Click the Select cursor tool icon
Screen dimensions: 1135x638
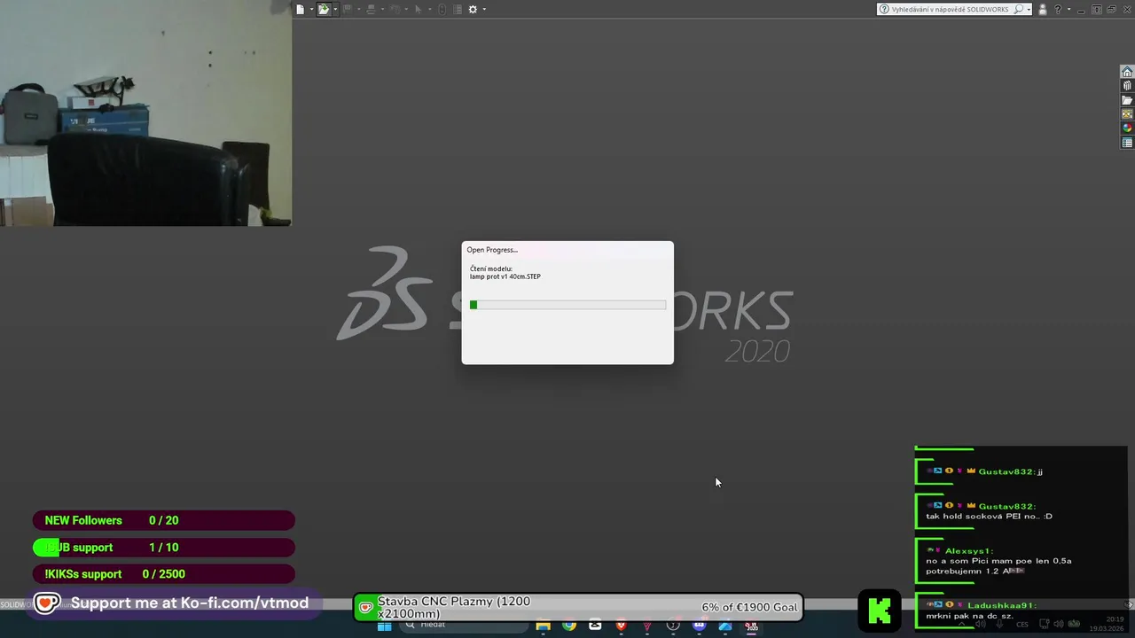click(x=419, y=9)
